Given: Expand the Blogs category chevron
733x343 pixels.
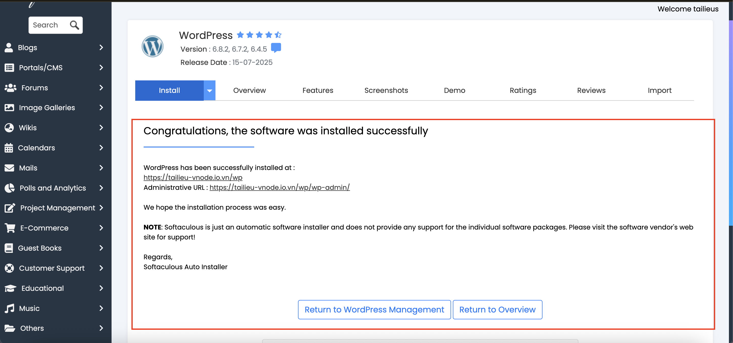Looking at the screenshot, I should [101, 48].
